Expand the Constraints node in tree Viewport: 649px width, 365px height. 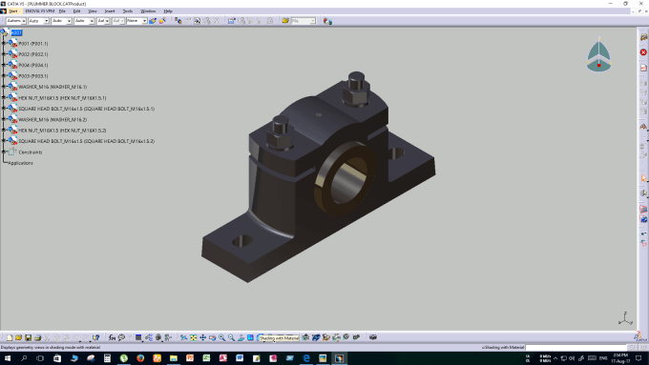point(4,152)
